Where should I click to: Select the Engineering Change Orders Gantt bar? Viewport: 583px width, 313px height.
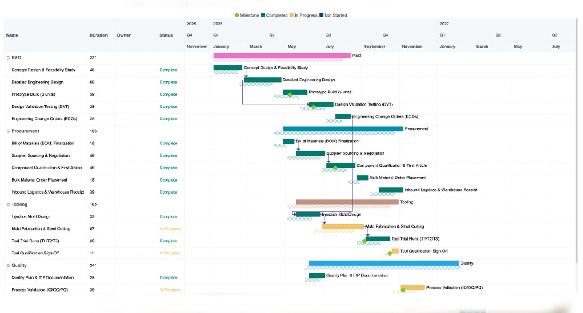pos(343,117)
